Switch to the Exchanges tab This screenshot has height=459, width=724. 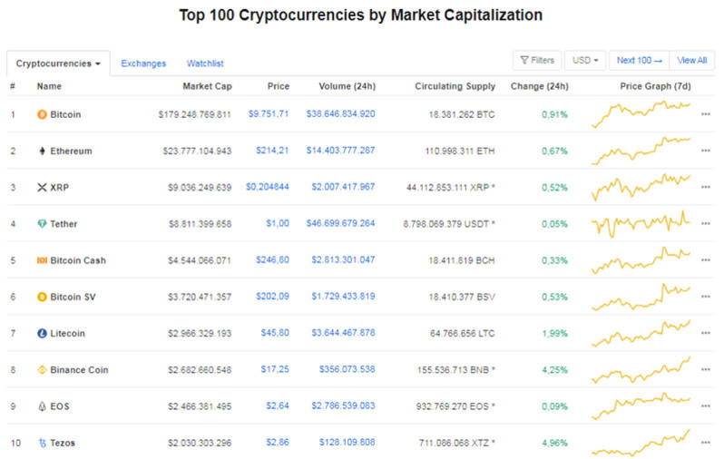click(143, 63)
